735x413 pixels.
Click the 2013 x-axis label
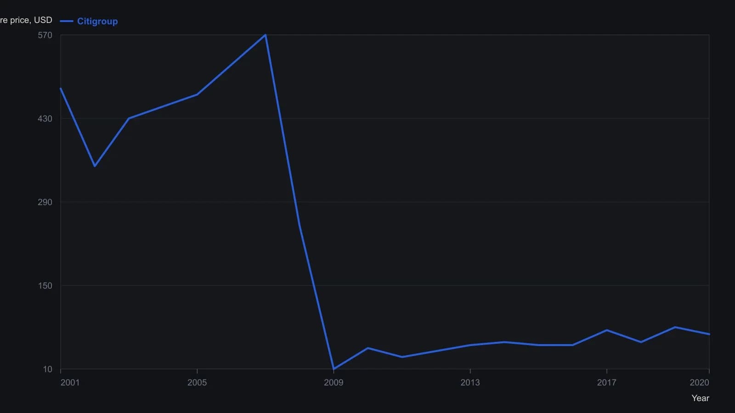[x=470, y=383]
